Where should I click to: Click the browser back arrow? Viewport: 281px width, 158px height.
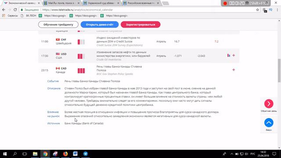point(4,10)
